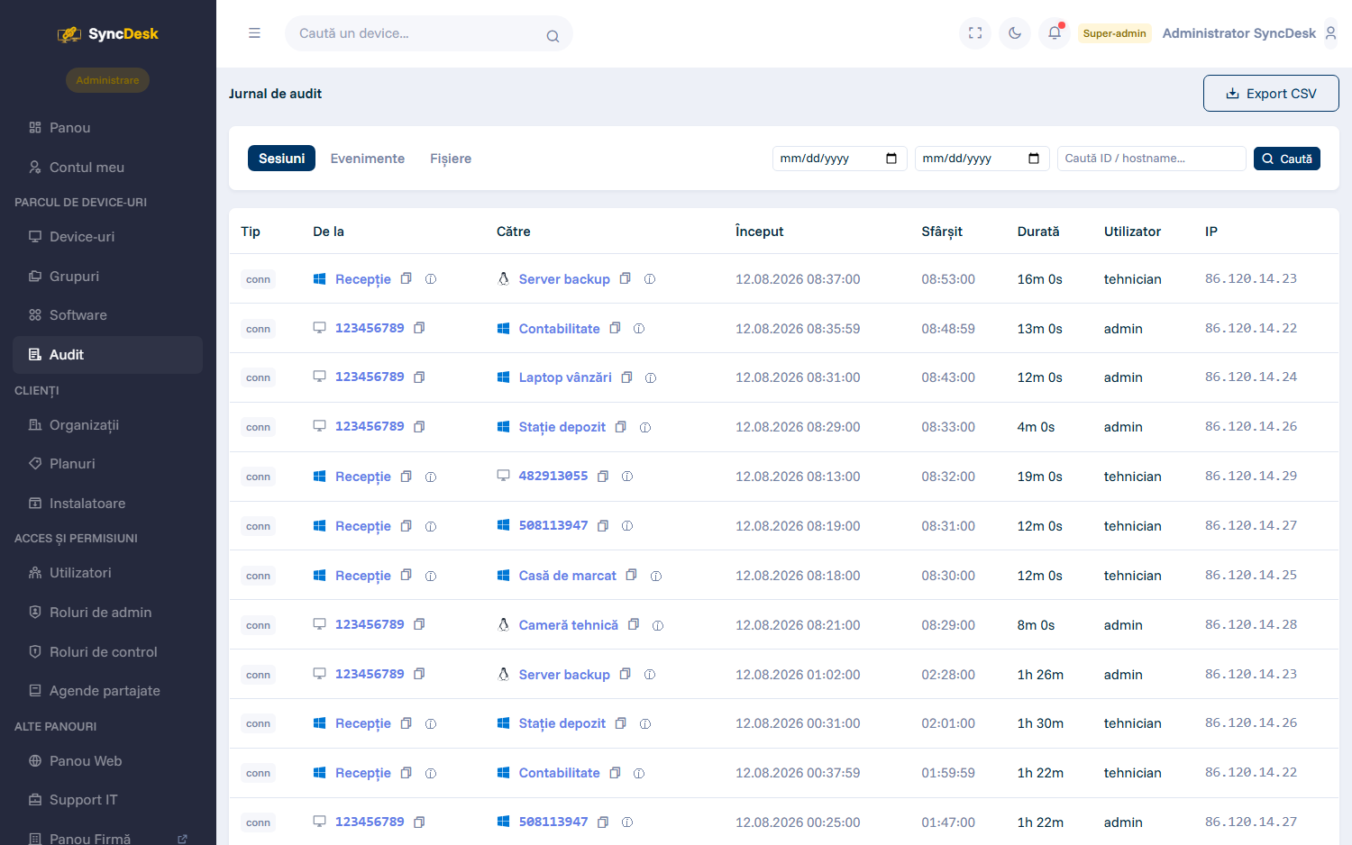Open Laptop vânzări device link
The width and height of the screenshot is (1352, 845).
tap(565, 377)
